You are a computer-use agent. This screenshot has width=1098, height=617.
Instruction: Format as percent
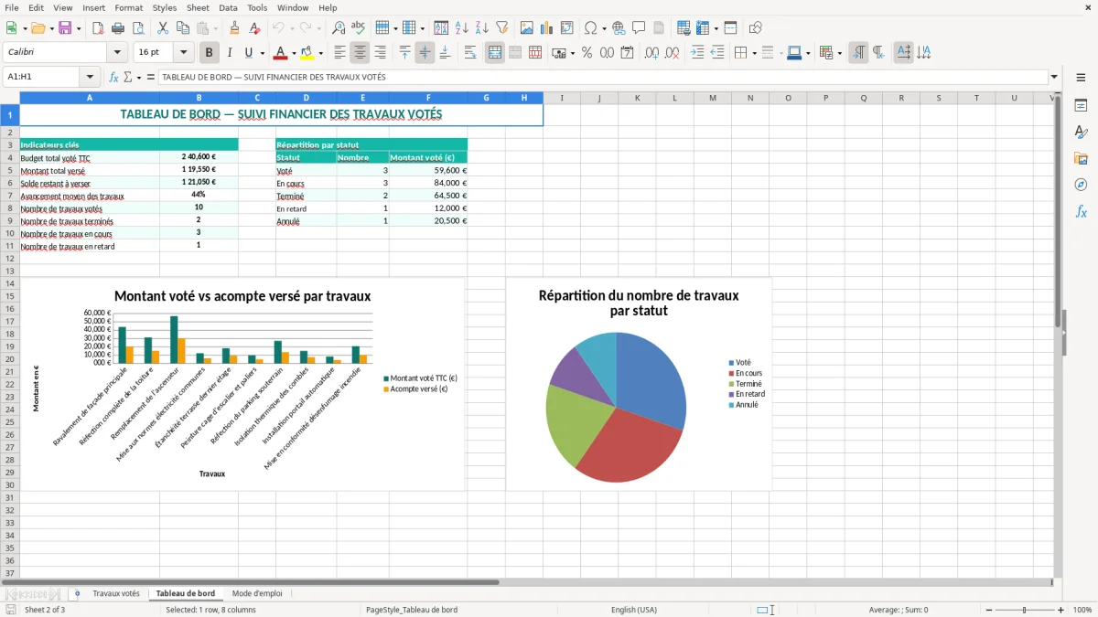pos(587,53)
